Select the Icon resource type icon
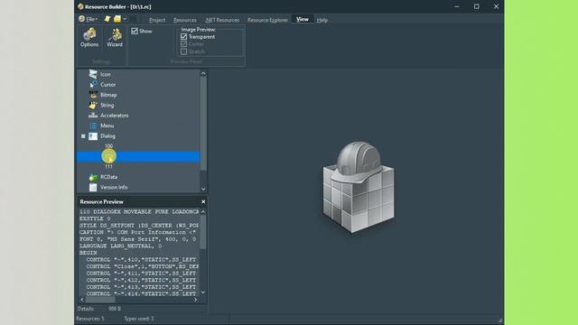 [93, 74]
